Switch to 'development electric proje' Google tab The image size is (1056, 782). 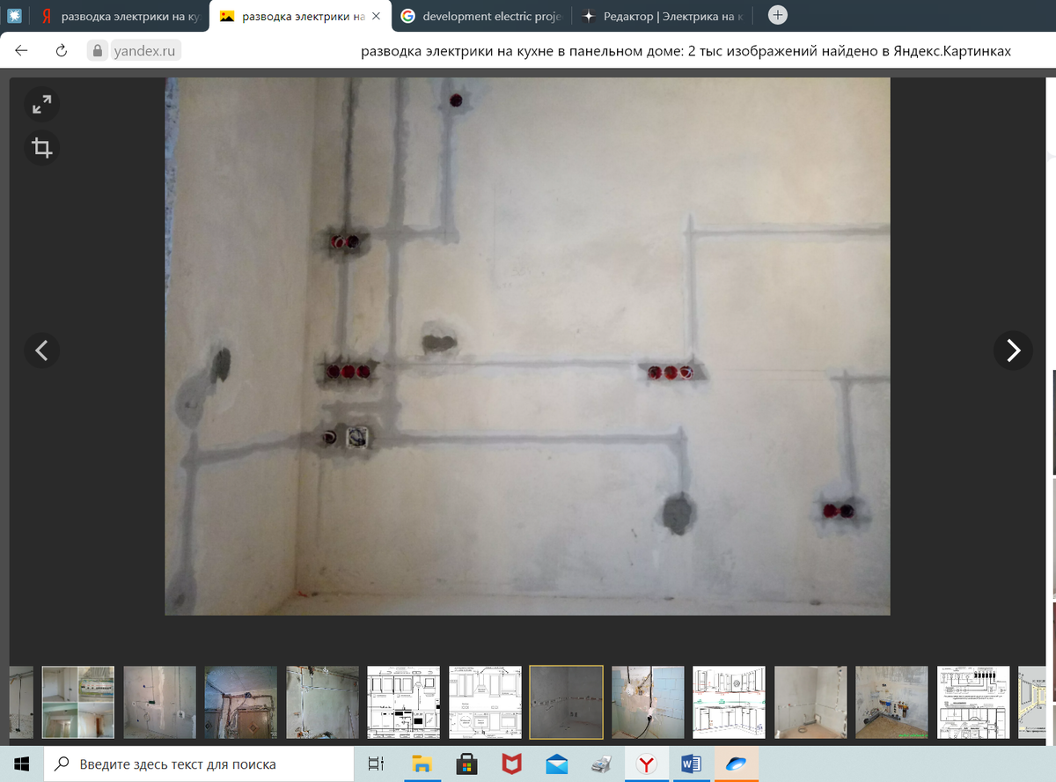(480, 17)
